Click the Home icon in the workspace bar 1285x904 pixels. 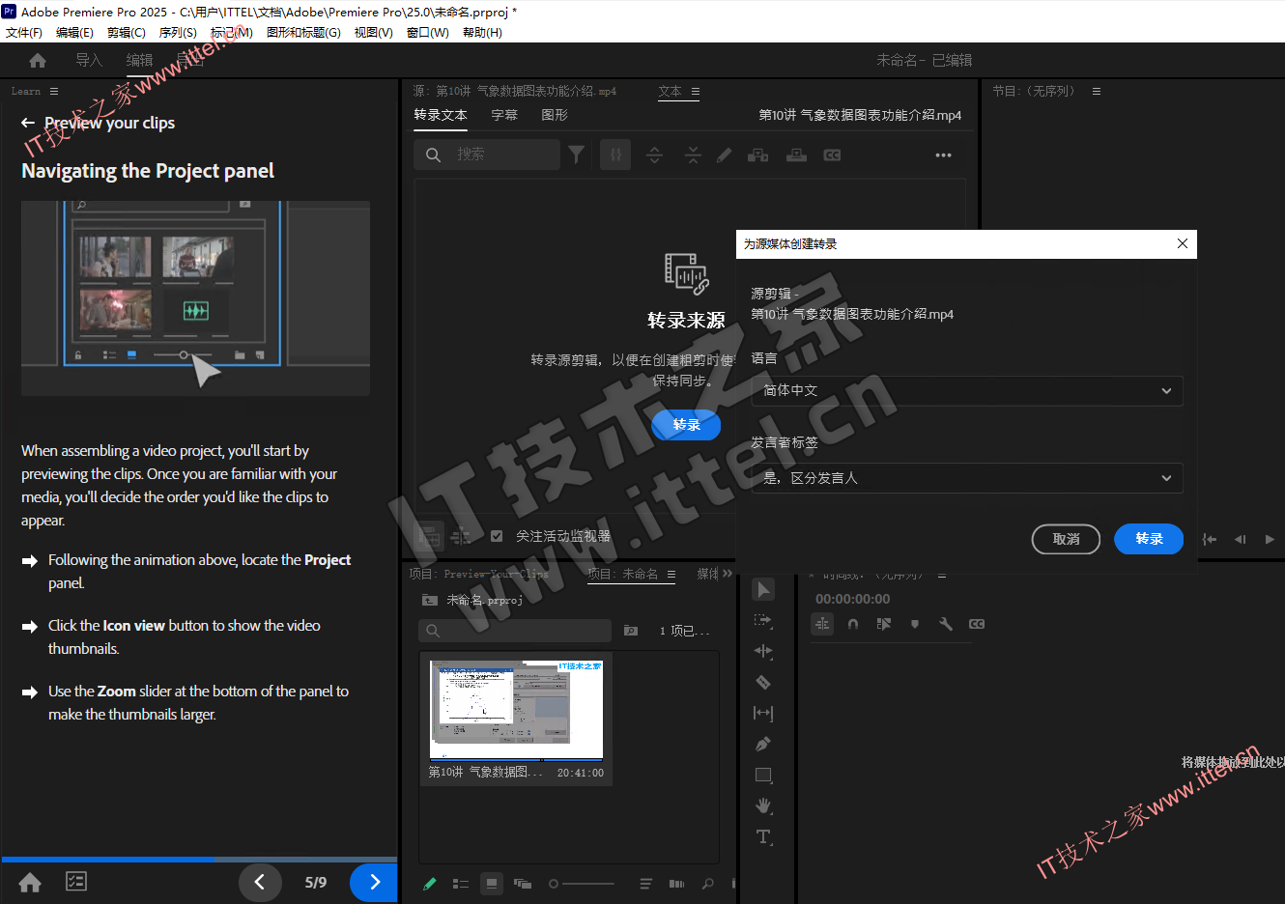38,61
